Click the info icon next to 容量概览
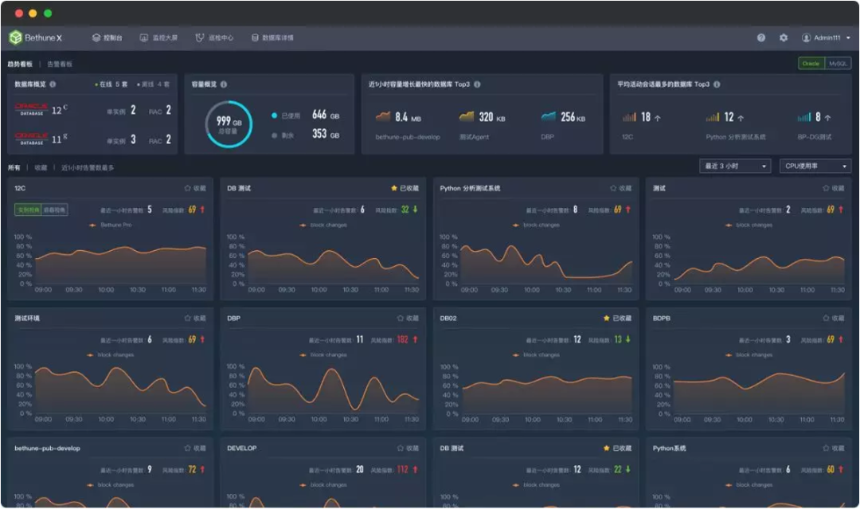Viewport: 860px width, 509px height. point(224,84)
